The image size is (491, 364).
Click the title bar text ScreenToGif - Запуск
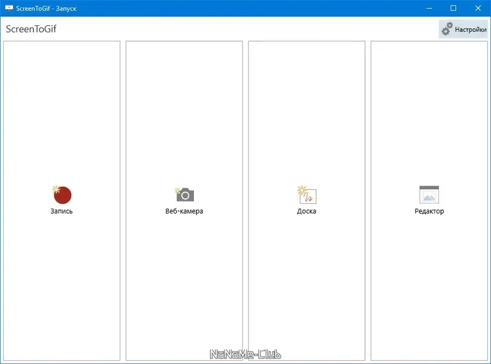pyautogui.click(x=46, y=9)
